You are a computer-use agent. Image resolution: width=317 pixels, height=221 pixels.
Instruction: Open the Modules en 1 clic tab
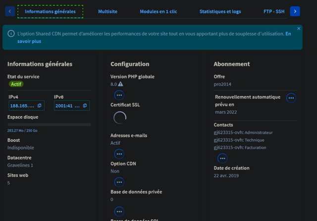point(158,11)
